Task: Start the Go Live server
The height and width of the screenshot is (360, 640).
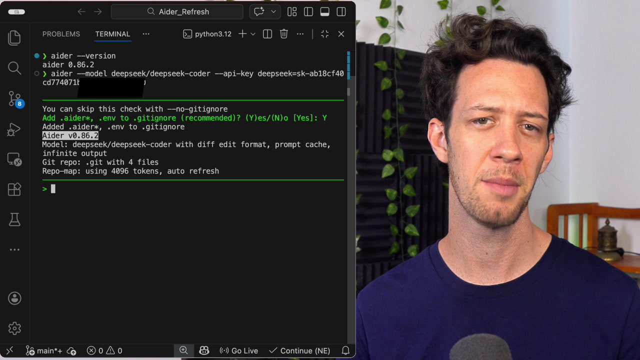Action: click(x=239, y=351)
